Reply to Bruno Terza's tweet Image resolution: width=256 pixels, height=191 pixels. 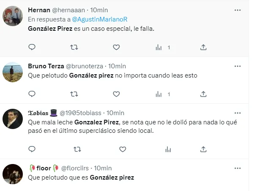pyautogui.click(x=32, y=93)
